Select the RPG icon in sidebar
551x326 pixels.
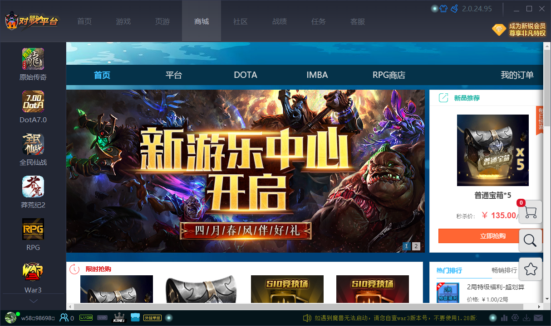pos(33,229)
